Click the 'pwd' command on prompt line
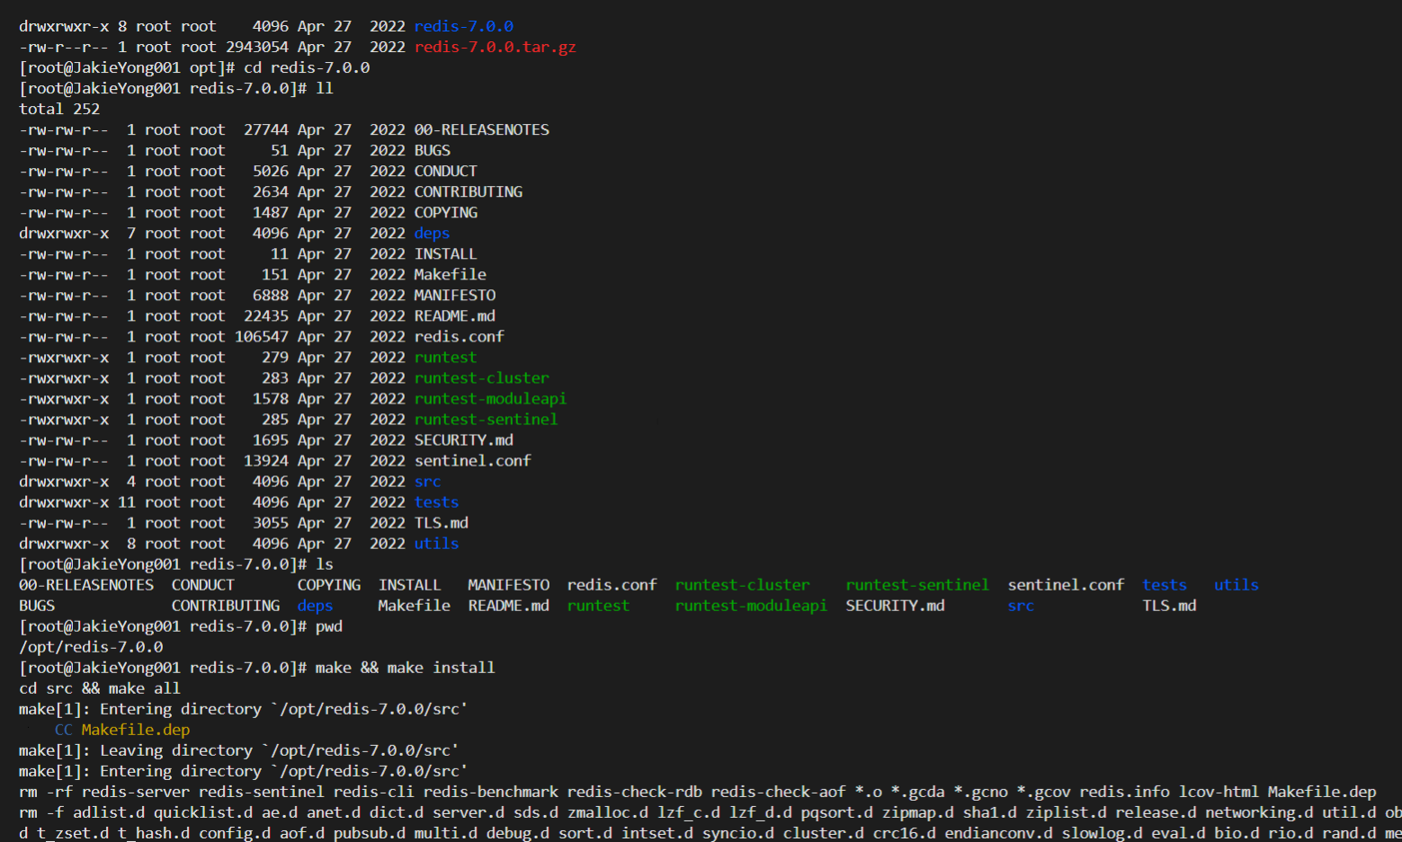Screen dimensions: 1402x842 click(x=328, y=625)
